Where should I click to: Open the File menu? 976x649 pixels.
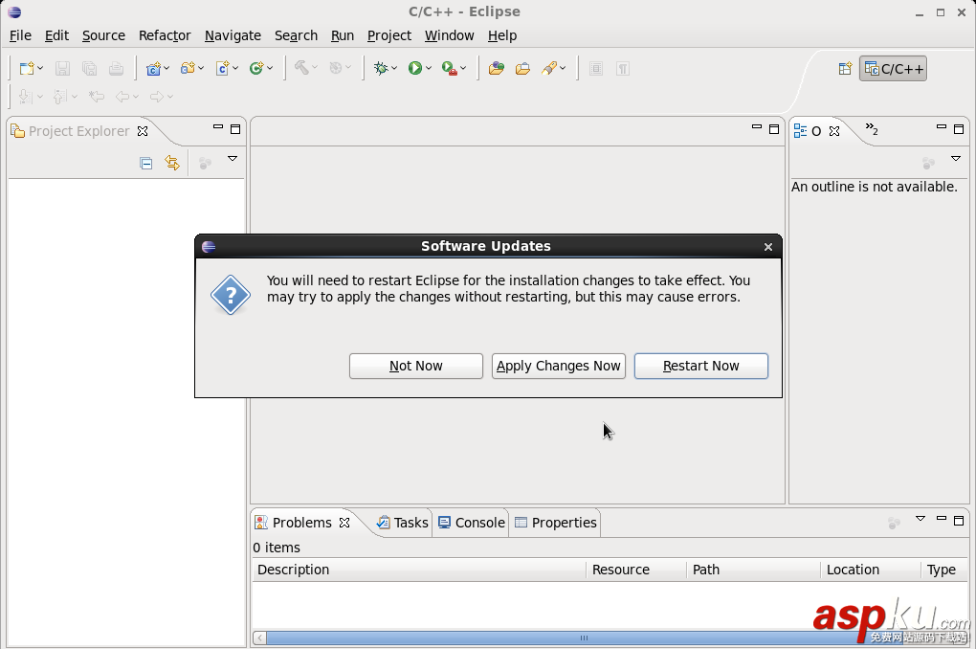pyautogui.click(x=20, y=35)
